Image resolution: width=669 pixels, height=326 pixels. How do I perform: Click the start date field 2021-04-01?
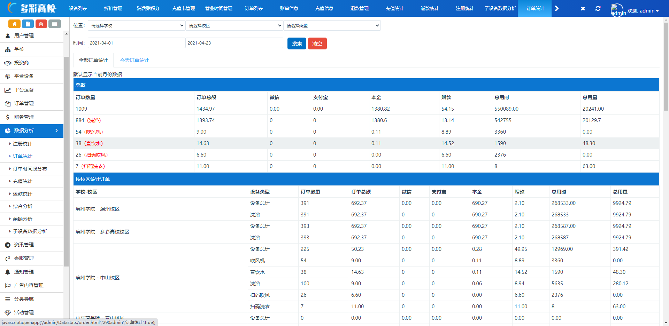[x=136, y=43]
